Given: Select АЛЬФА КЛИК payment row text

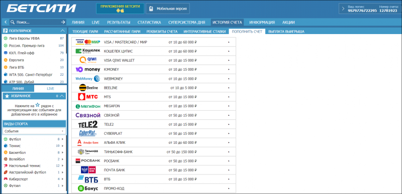Looking at the screenshot, I should click(115, 143).
